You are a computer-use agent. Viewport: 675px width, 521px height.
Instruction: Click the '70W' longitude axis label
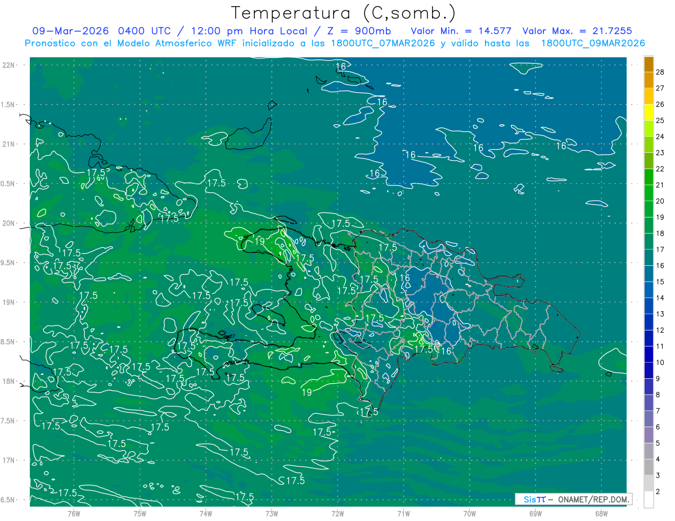[470, 513]
